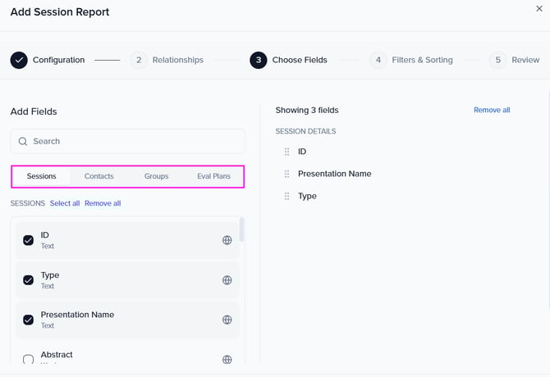
Task: Deselect the Presentation Name checkbox
Action: (29, 320)
